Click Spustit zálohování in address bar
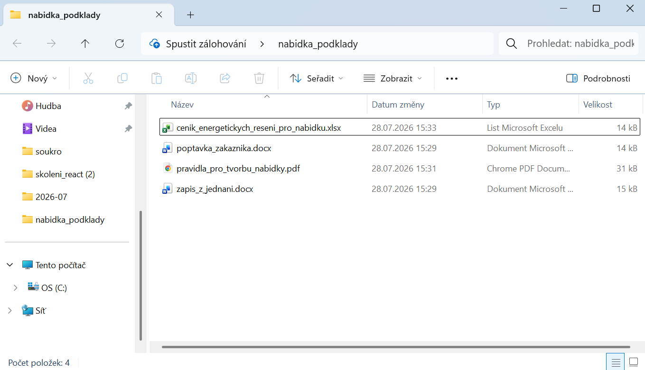Viewport: 645px width, 370px height. pos(206,44)
